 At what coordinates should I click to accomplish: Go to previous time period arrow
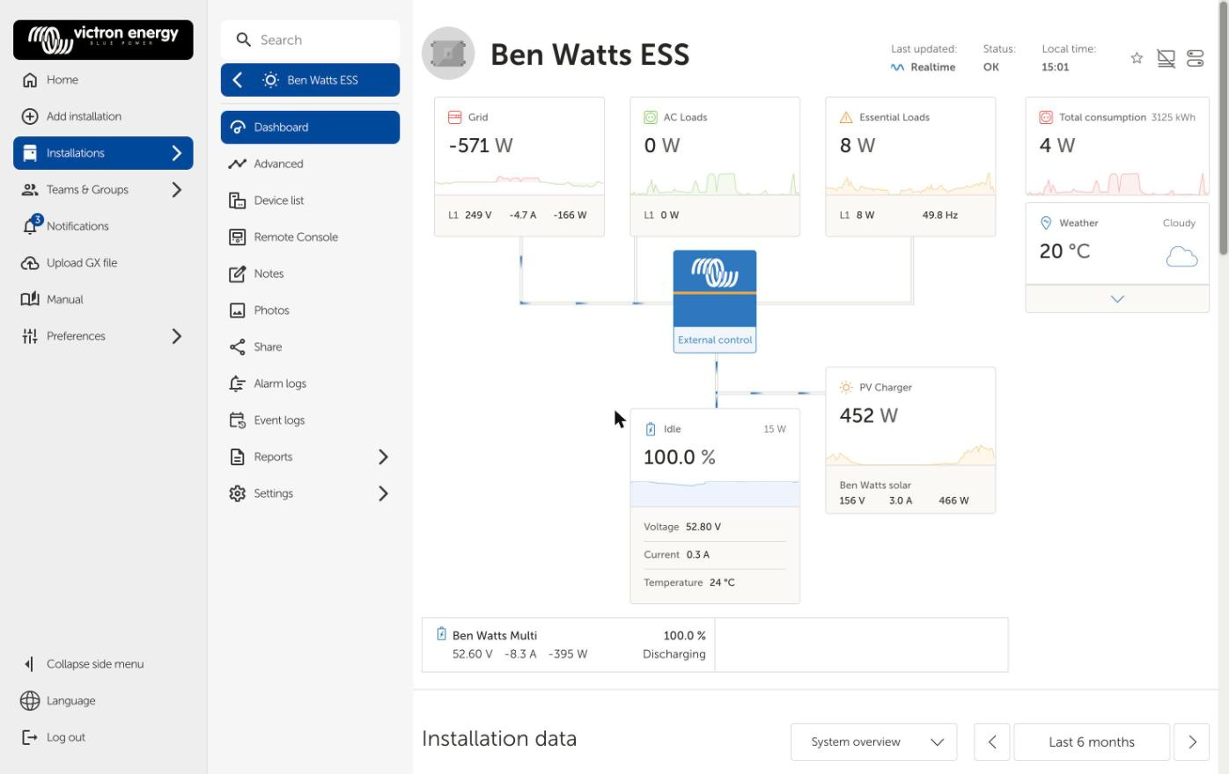992,742
